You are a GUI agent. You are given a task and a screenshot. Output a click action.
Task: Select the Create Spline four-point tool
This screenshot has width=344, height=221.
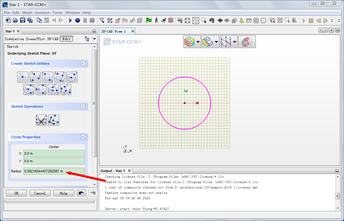coord(66,89)
